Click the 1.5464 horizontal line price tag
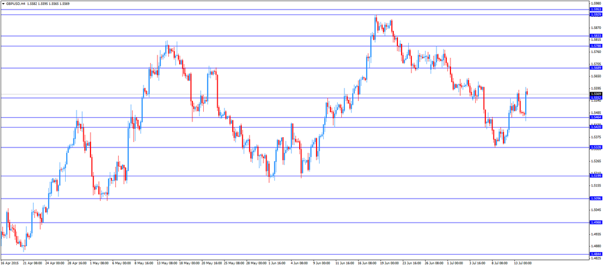Screen dimensions: 603x266 click(595, 117)
